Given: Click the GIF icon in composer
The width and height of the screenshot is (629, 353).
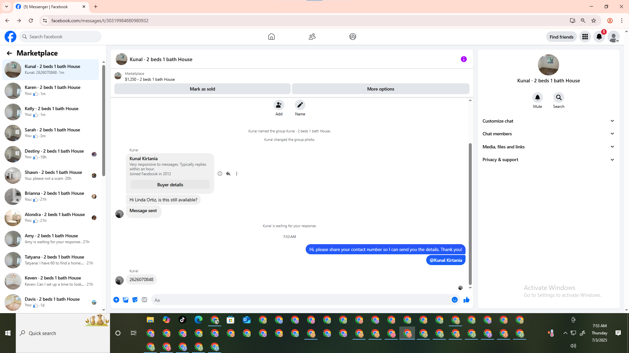Looking at the screenshot, I should coord(144,300).
